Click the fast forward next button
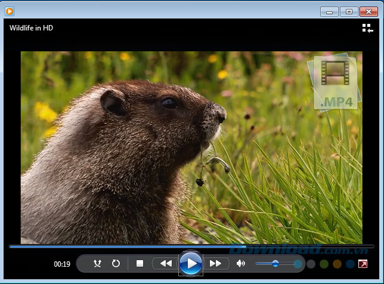Image resolution: width=384 pixels, height=284 pixels. (216, 263)
